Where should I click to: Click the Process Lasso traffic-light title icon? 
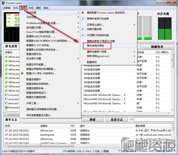3,3
